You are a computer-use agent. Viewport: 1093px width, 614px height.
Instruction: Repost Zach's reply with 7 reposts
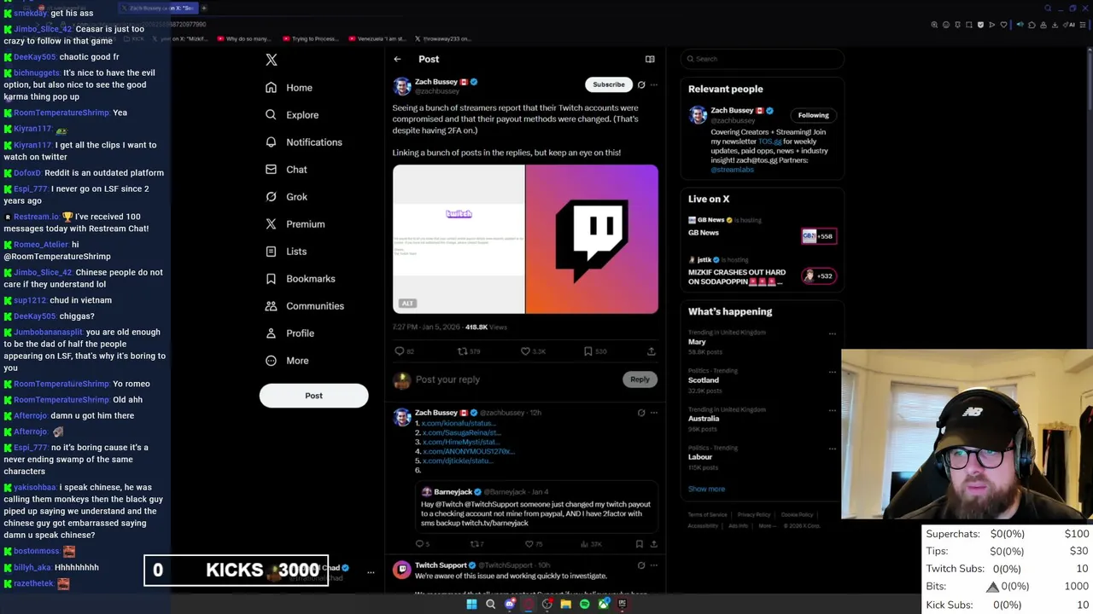coord(476,544)
